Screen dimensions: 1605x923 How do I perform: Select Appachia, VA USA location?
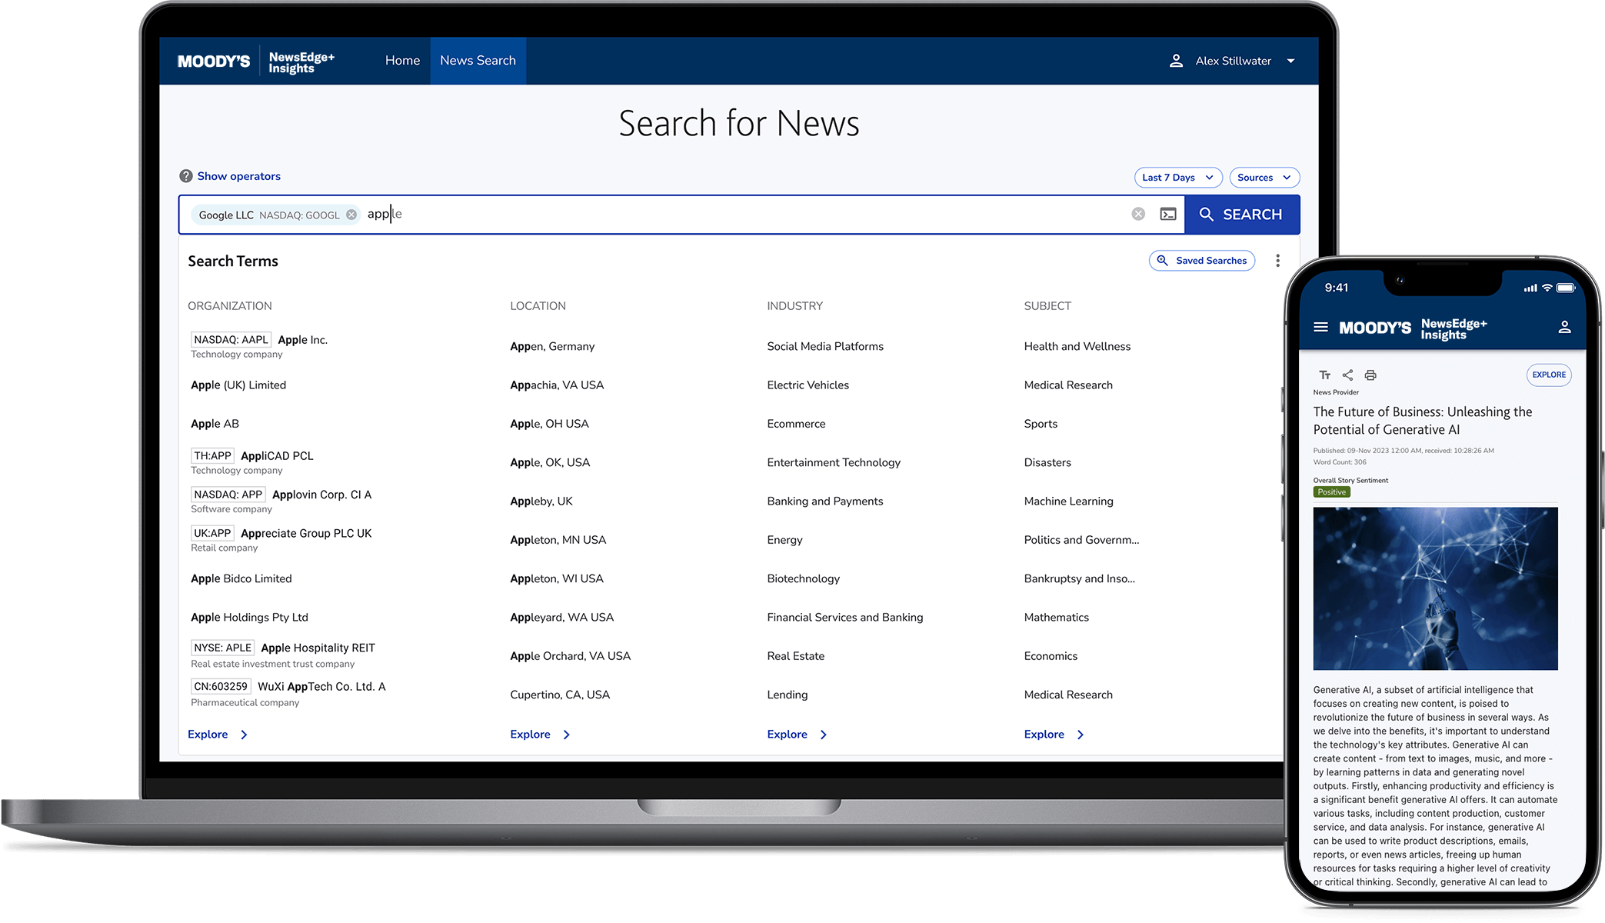[x=557, y=385]
